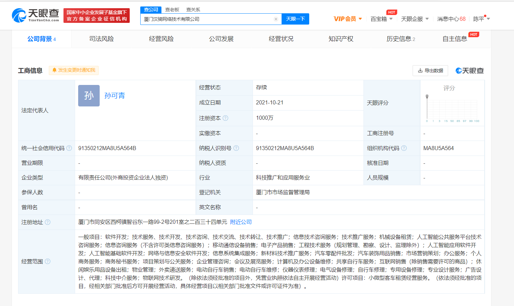This screenshot has height=306, width=514.
Task: Click the 发生变更时通知我 button
Action: pos(74,70)
